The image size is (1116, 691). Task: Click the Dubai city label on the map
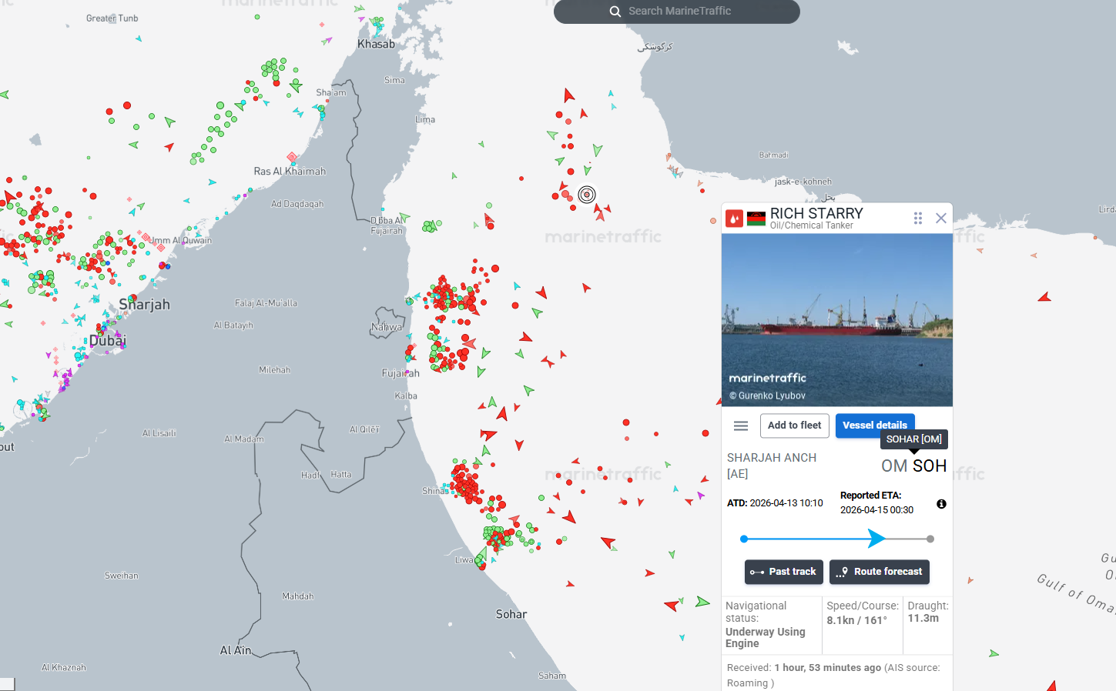108,340
